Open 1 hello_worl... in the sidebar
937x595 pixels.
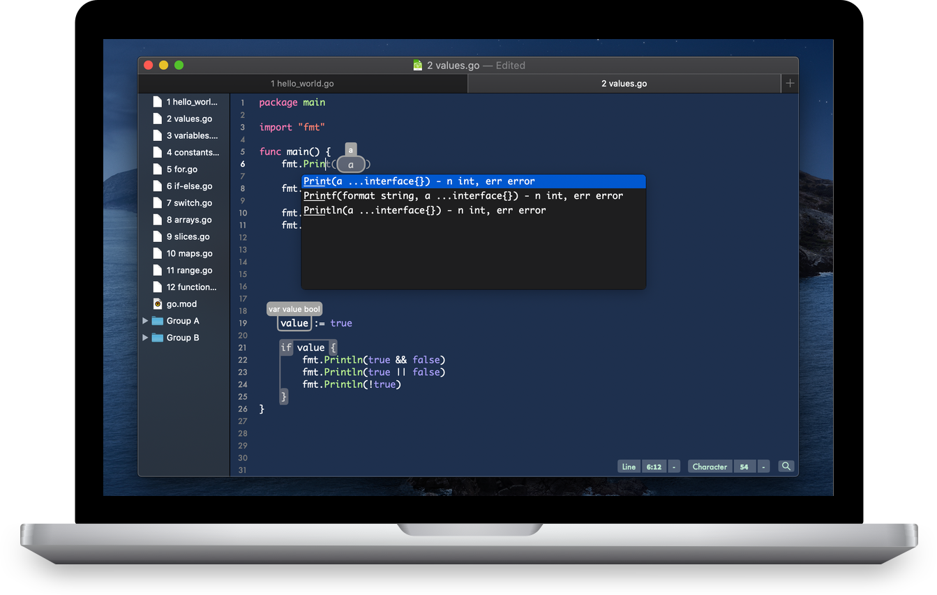[x=192, y=102]
